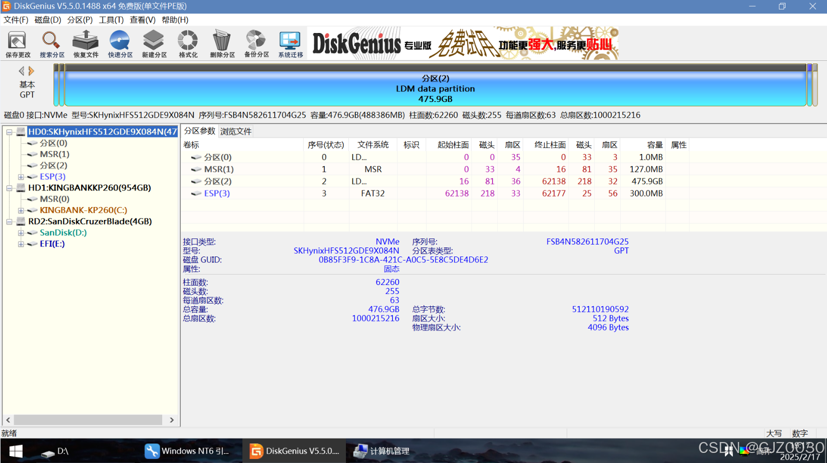
Task: Select ESP(3) in the disk tree
Action: [53, 176]
